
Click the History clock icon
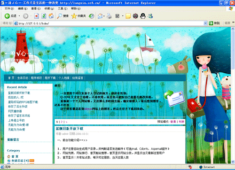tap(91, 16)
